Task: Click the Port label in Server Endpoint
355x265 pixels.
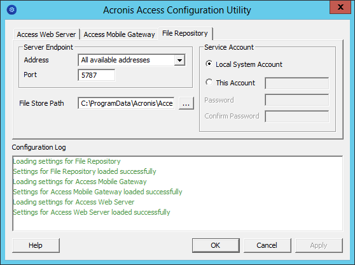Action: 30,75
